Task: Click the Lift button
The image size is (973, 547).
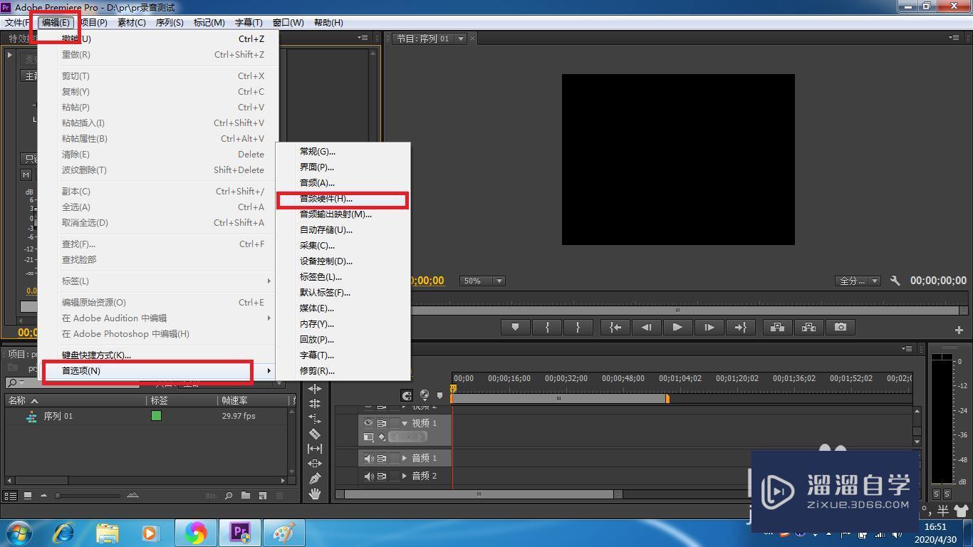Action: pos(777,327)
